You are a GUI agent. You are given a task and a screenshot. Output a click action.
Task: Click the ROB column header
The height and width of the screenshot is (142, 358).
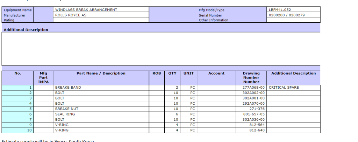157,73
